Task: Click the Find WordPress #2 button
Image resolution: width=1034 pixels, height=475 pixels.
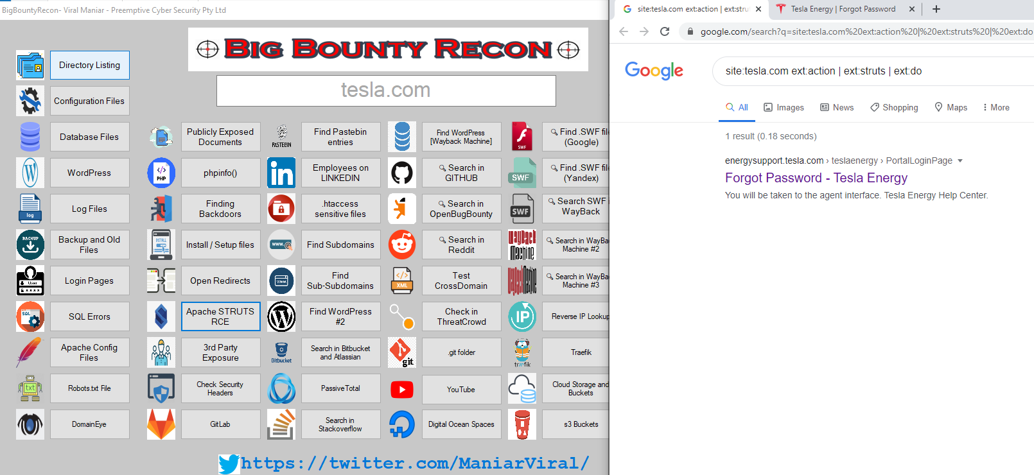Action: (x=341, y=316)
